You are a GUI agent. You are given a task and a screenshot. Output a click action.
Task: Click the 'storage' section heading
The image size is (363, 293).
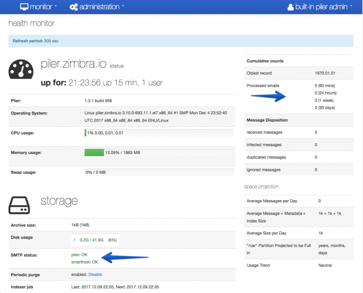pyautogui.click(x=59, y=201)
